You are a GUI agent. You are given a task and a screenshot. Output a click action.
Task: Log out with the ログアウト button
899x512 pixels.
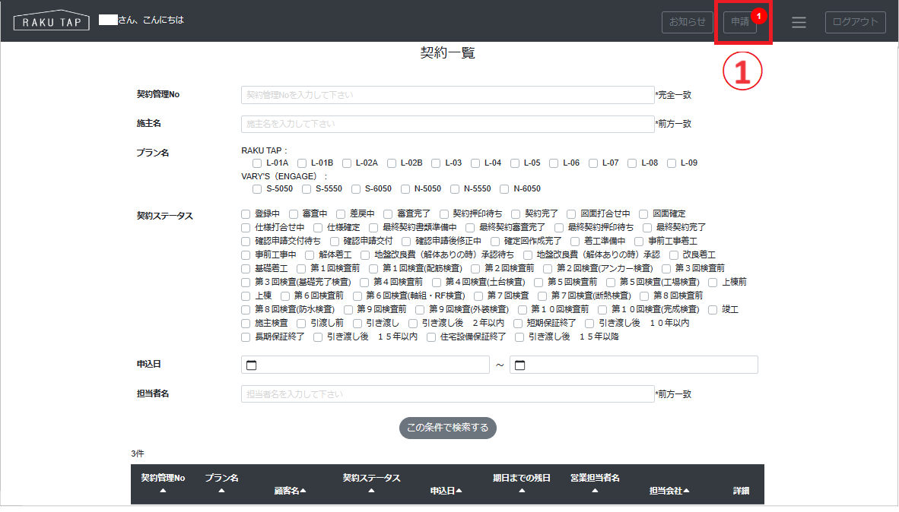(x=856, y=22)
